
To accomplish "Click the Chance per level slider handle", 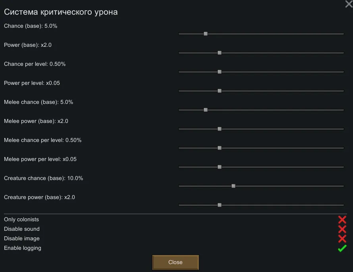I will tap(220, 72).
